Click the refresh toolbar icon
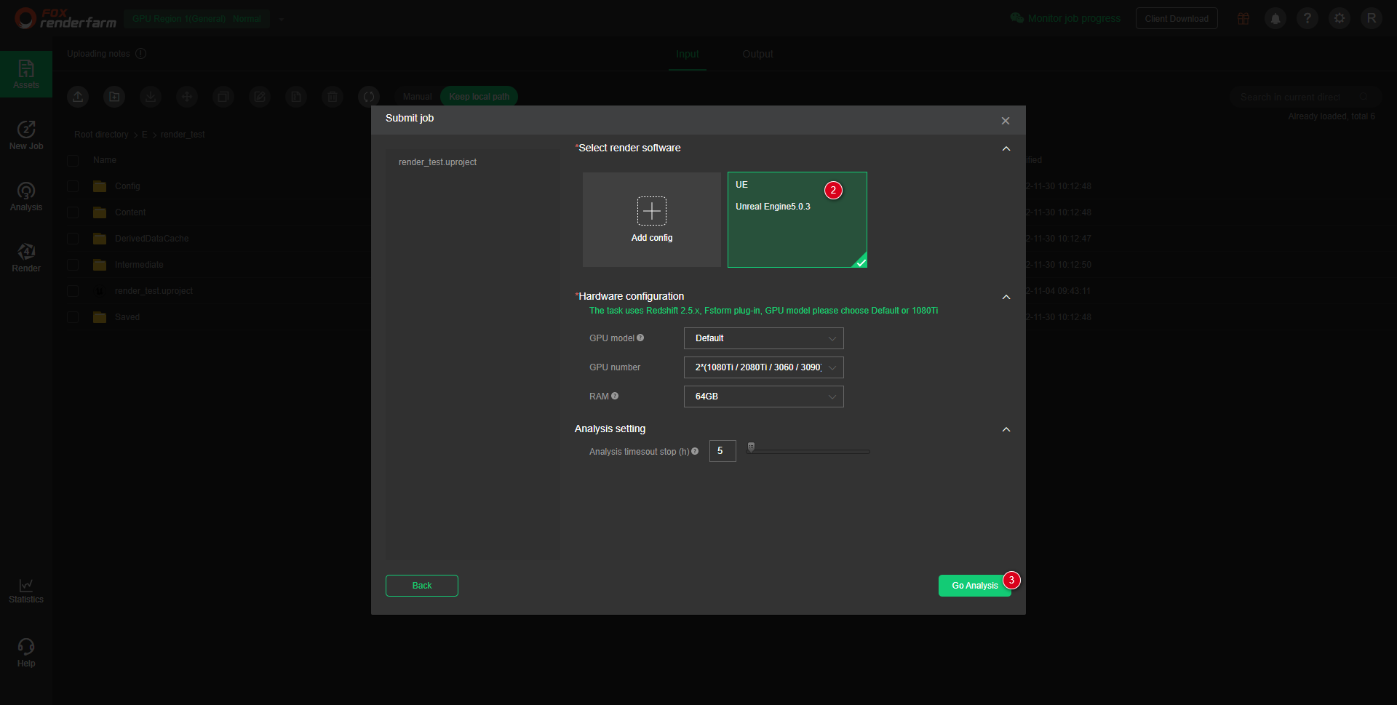 point(369,96)
